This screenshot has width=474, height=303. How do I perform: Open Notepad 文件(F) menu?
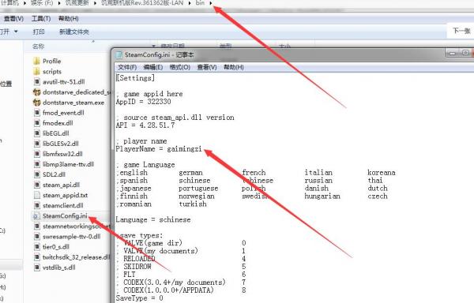coord(127,67)
